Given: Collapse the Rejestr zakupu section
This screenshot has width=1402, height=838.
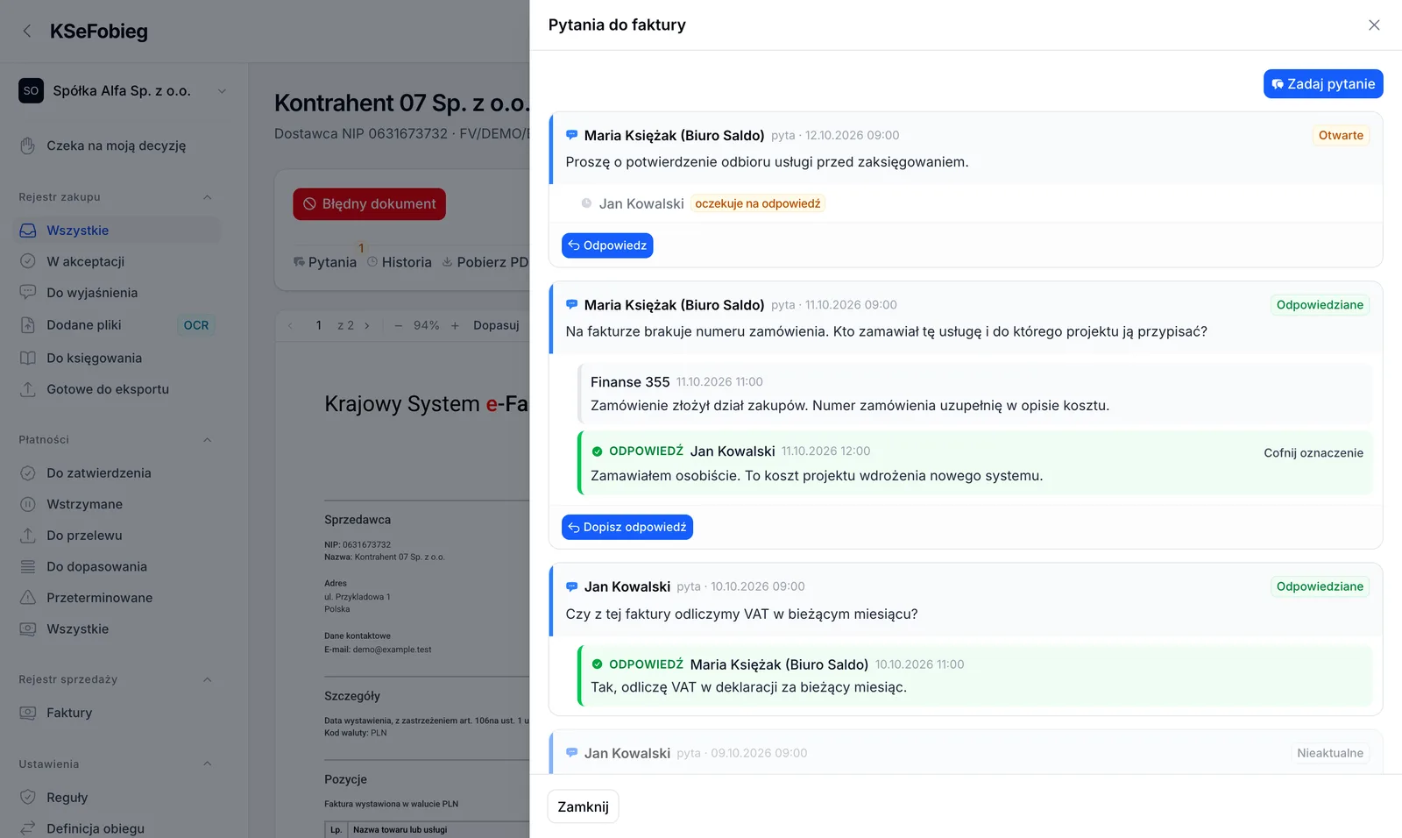Looking at the screenshot, I should 208,197.
